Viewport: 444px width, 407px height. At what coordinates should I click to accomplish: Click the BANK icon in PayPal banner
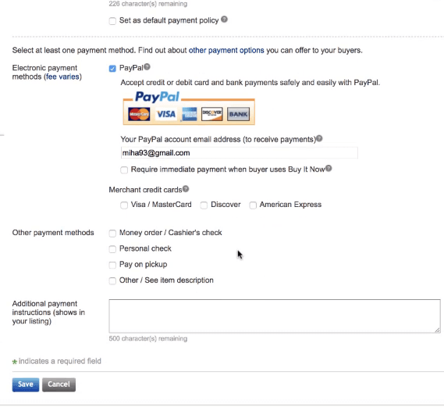[x=239, y=114]
